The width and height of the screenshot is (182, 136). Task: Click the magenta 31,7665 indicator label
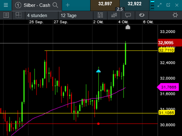click(168, 87)
